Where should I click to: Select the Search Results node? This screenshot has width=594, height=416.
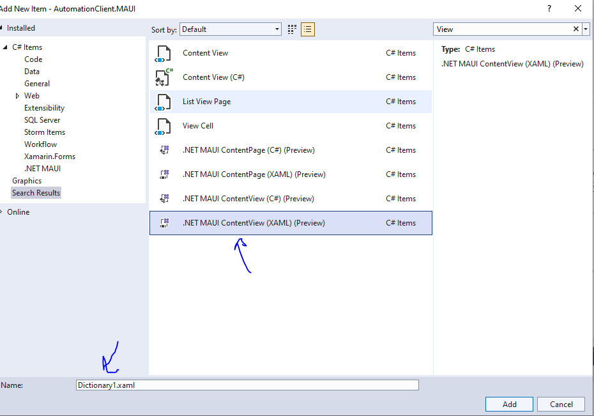tap(36, 193)
